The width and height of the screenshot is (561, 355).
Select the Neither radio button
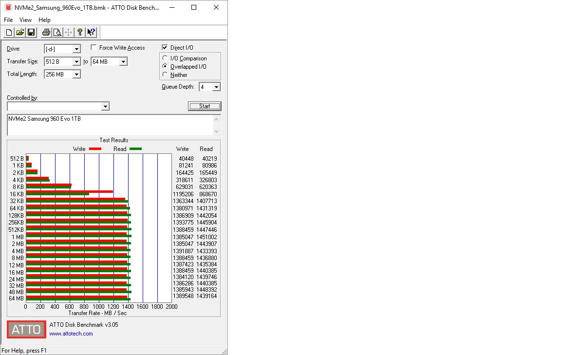165,75
